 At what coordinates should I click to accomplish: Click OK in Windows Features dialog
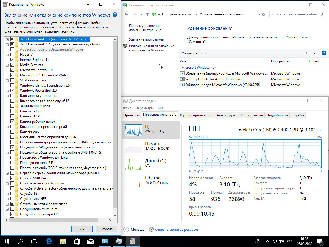[82, 229]
